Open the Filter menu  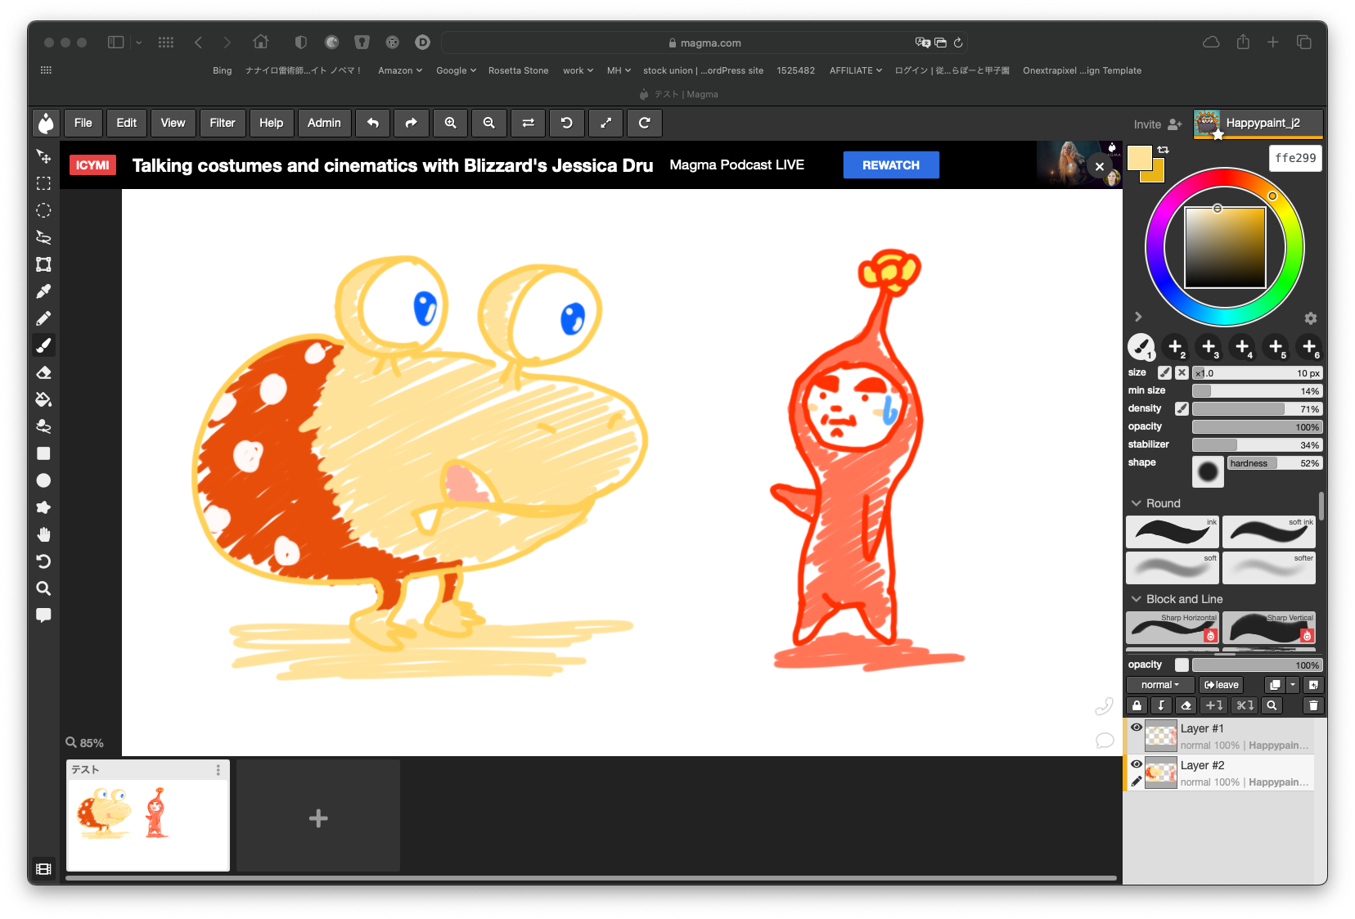pyautogui.click(x=223, y=123)
